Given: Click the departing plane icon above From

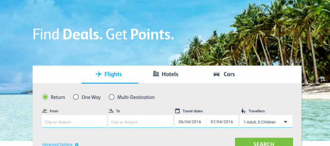Looking at the screenshot, I should (45, 111).
